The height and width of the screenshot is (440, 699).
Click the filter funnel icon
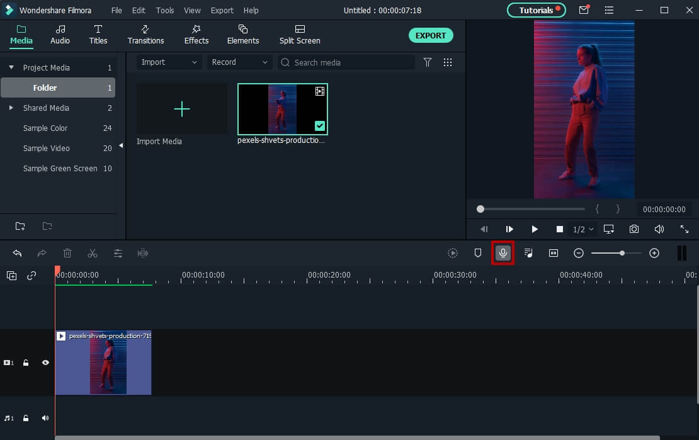pos(427,62)
